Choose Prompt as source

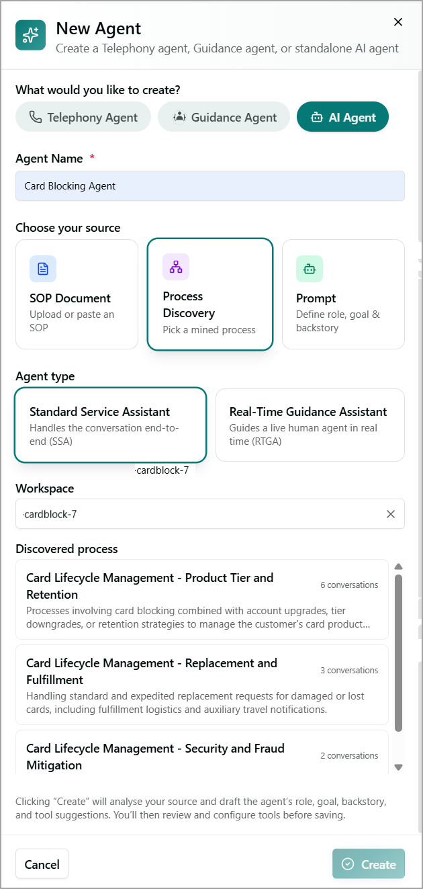pos(343,294)
